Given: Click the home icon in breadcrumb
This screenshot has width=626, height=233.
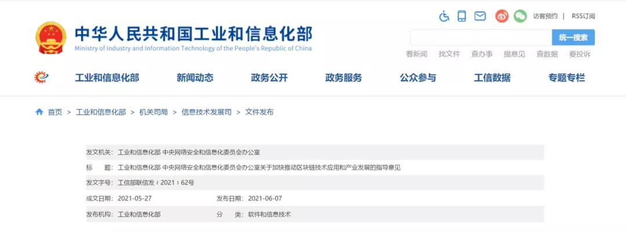Looking at the screenshot, I should 39,112.
